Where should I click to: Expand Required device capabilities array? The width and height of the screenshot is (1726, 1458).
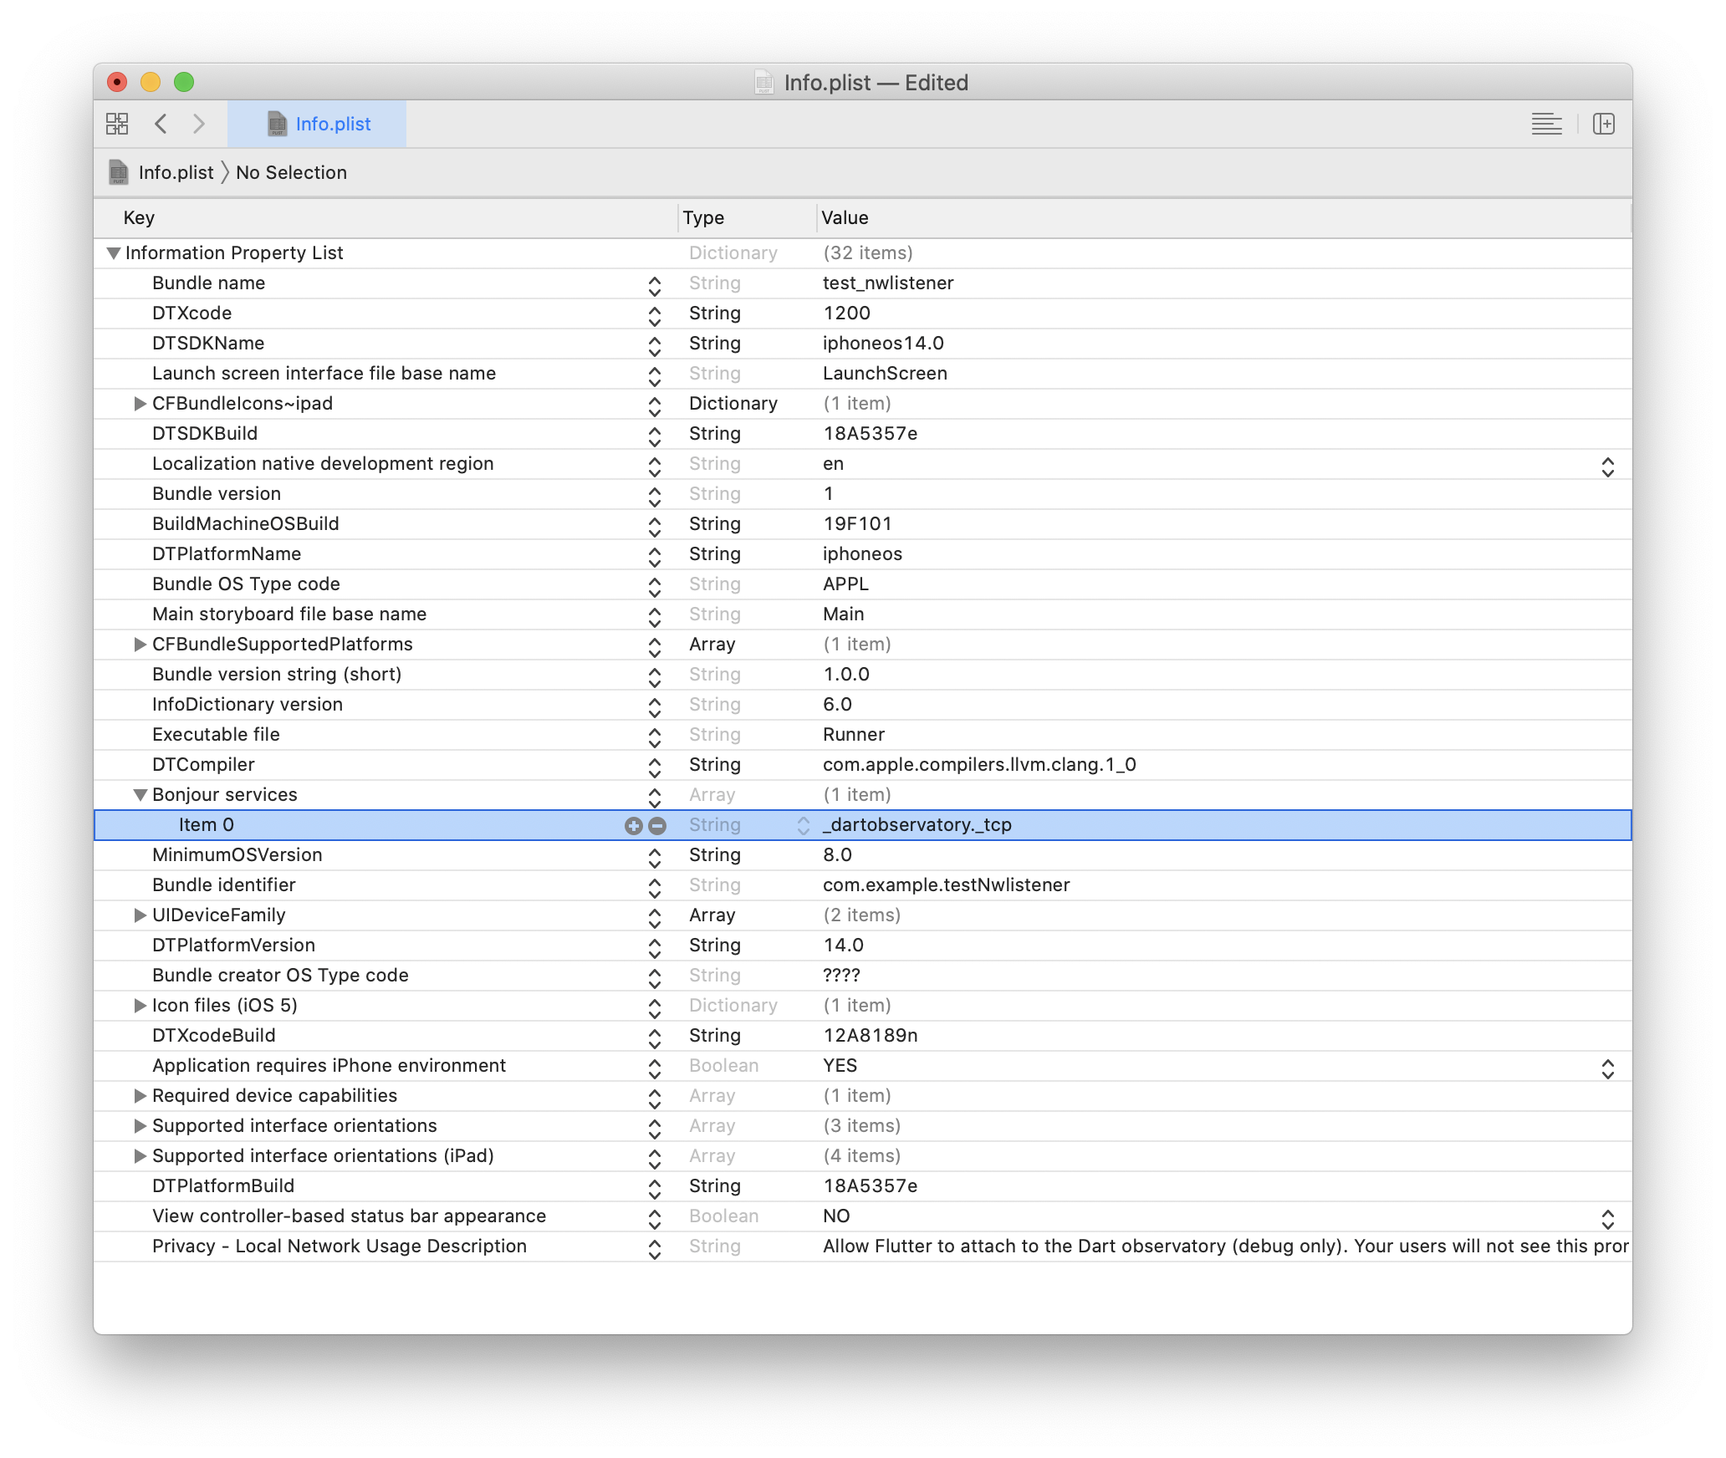tap(140, 1096)
